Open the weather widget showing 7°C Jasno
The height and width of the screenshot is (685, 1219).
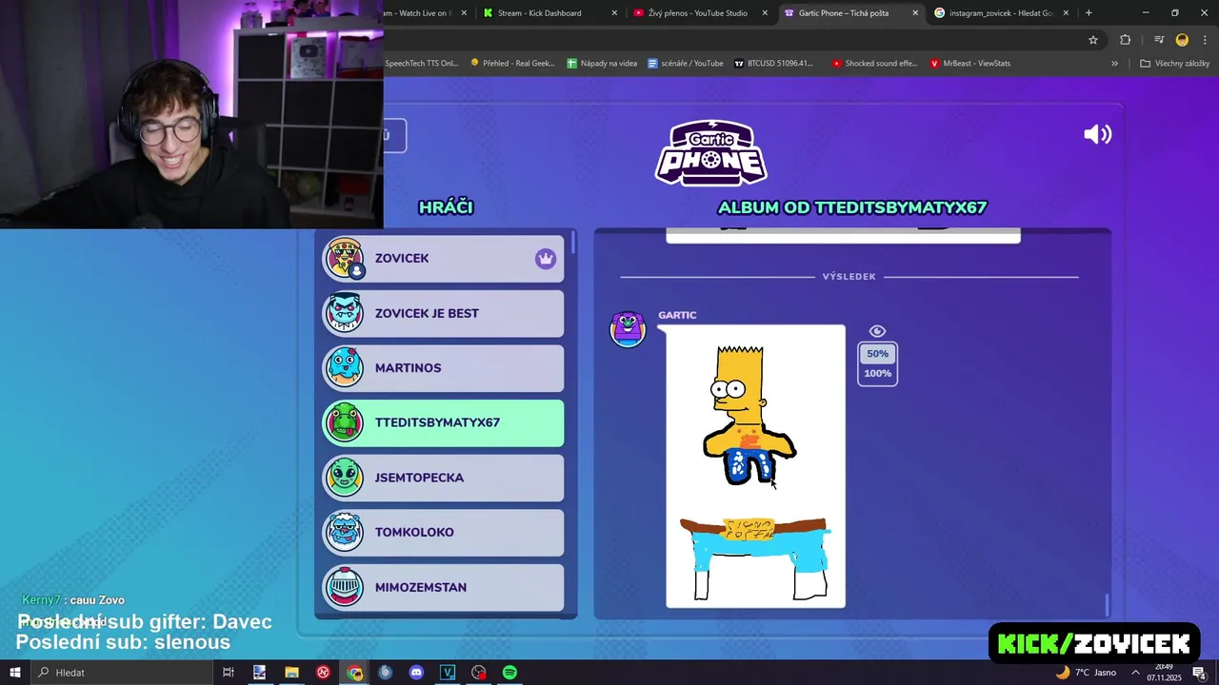pos(1085,673)
